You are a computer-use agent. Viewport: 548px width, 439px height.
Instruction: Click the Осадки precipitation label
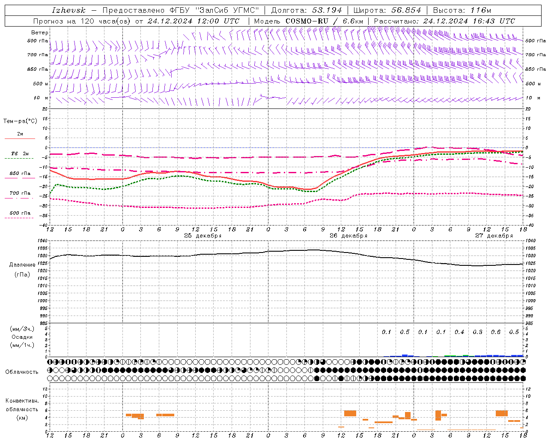point(22,337)
